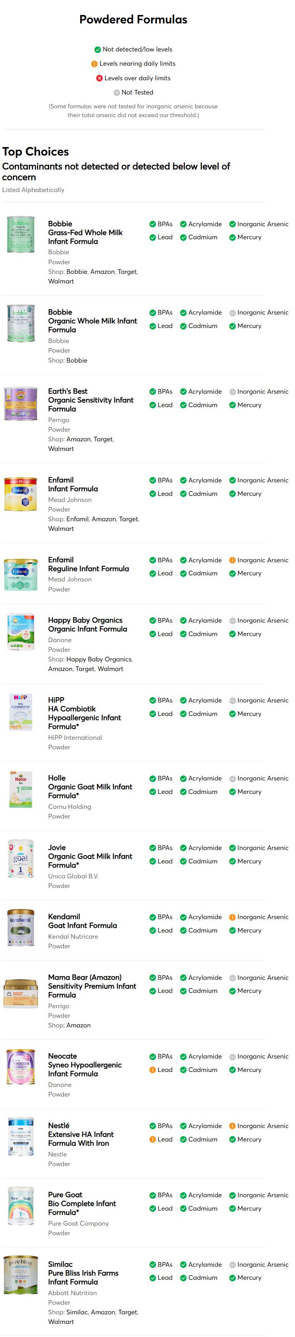
Task: Click the orange Lead icon for Nestlé Extensive HA
Action: [152, 1139]
